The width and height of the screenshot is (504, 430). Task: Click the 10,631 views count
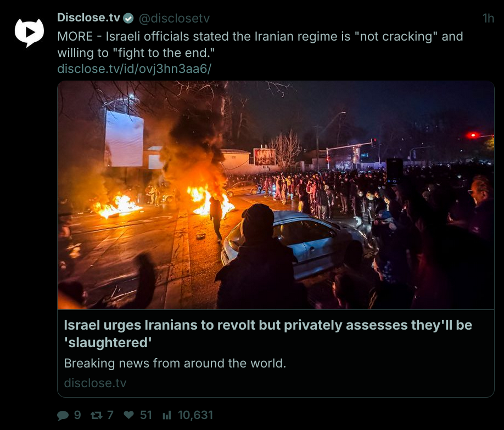pyautogui.click(x=195, y=415)
